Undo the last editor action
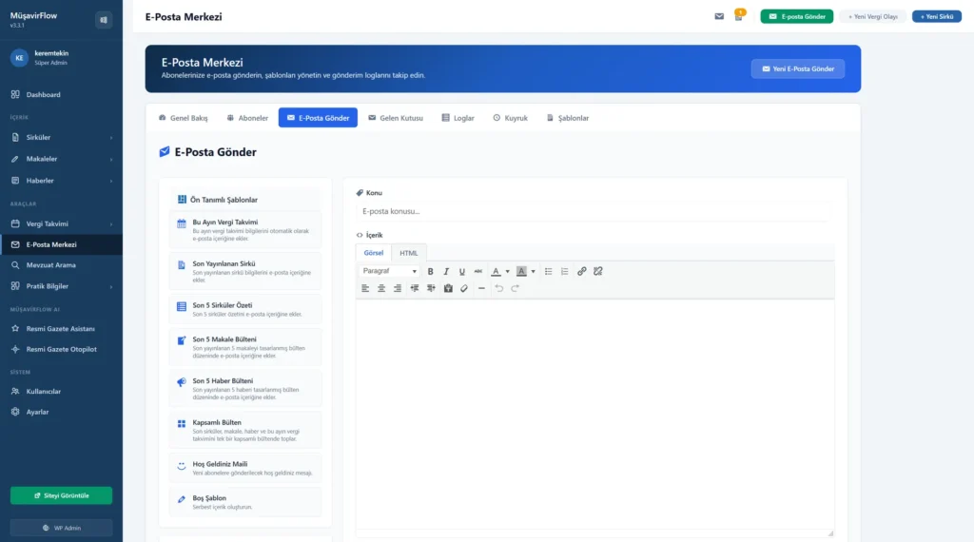 (x=498, y=288)
